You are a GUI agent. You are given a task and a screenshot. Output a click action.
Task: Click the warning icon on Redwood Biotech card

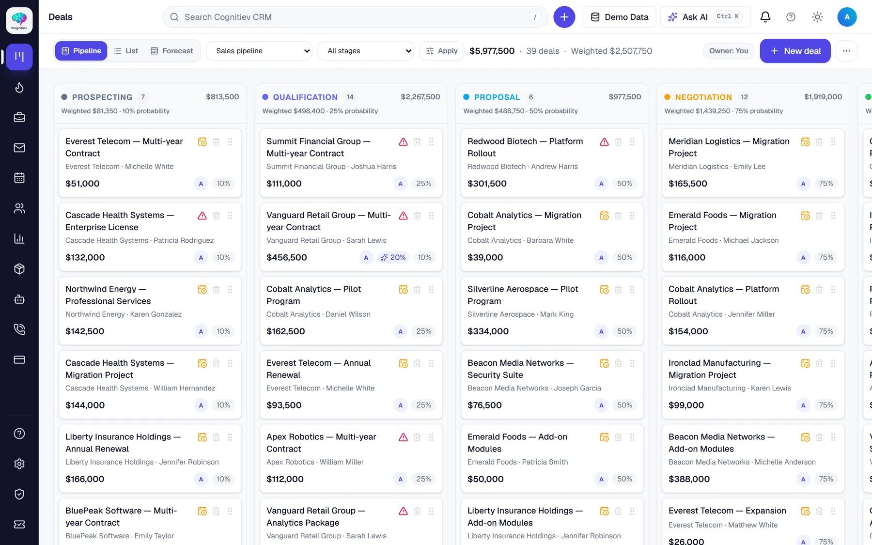click(x=604, y=142)
